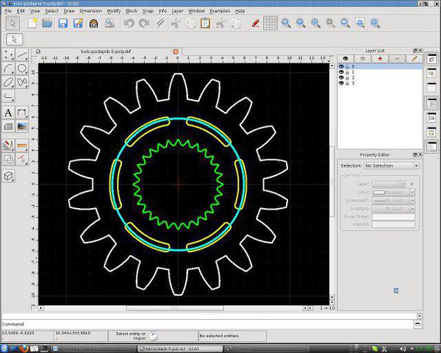Select the Arc drawing tool
This screenshot has width=441, height=353.
(8, 68)
